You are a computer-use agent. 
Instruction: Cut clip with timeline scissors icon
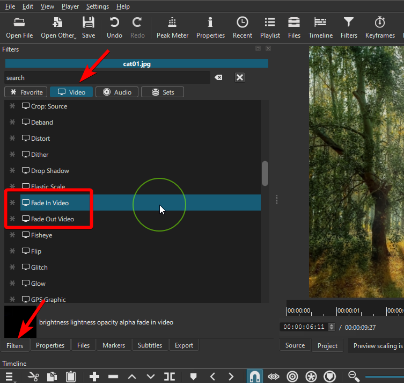(34, 376)
